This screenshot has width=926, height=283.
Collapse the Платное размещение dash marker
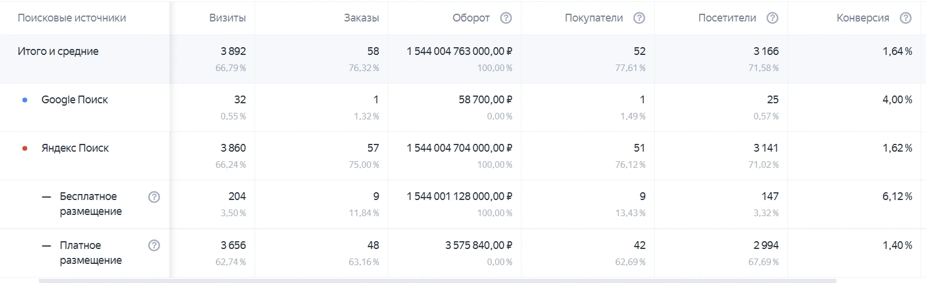tap(47, 245)
